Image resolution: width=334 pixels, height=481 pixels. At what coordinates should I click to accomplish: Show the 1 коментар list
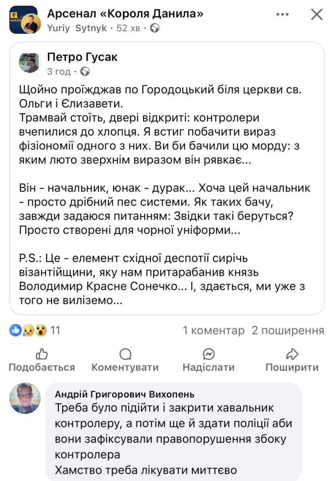coord(214,331)
